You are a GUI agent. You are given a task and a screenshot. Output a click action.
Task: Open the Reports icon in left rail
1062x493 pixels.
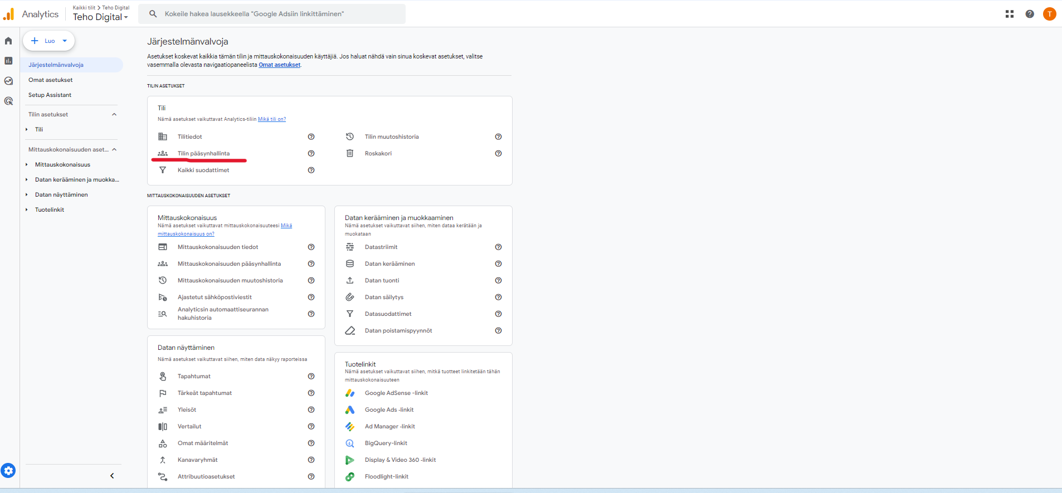click(x=8, y=61)
